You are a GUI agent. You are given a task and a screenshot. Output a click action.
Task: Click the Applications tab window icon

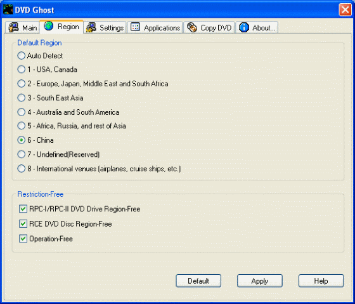[x=136, y=27]
